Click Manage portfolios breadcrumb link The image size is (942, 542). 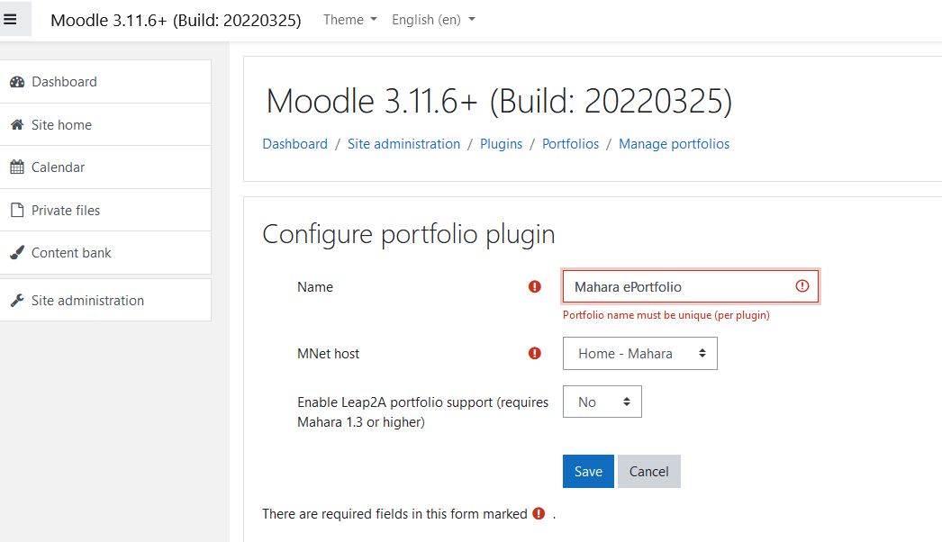tap(674, 144)
